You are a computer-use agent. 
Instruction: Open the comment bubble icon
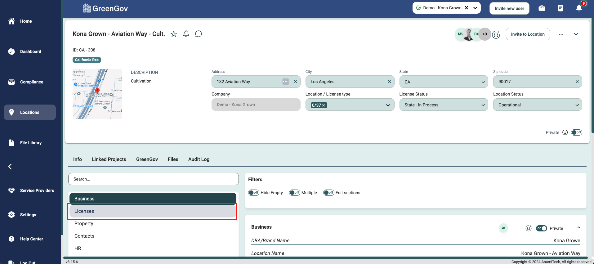(199, 34)
